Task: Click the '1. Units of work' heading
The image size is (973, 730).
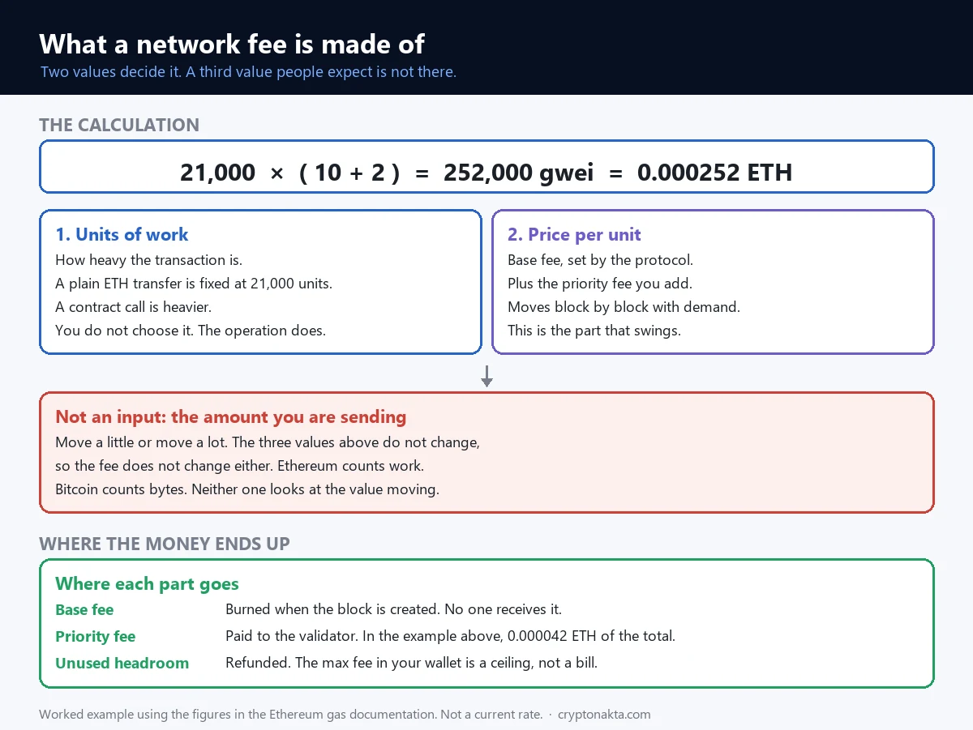Action: (x=122, y=235)
